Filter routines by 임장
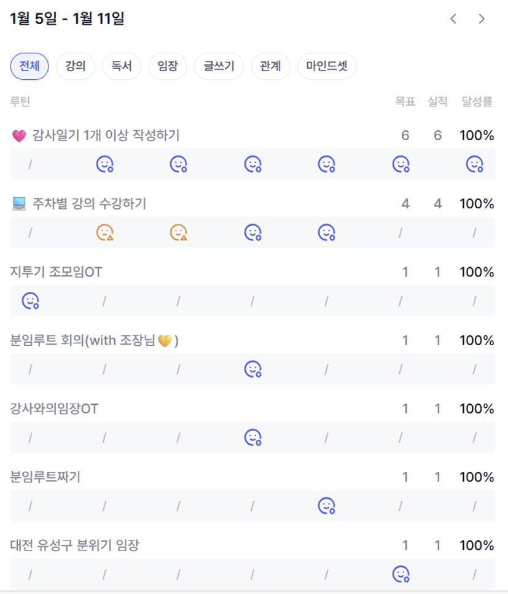Image resolution: width=508 pixels, height=594 pixels. pos(167,66)
